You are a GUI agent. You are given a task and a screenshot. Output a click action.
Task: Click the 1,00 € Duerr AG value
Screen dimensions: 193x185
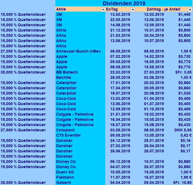[x=186, y=172]
